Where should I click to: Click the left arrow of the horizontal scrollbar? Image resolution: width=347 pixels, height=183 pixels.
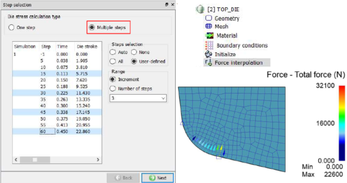point(16,160)
